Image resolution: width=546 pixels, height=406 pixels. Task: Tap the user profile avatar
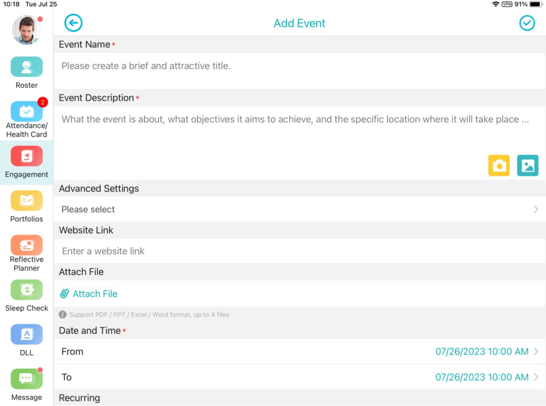[x=26, y=30]
